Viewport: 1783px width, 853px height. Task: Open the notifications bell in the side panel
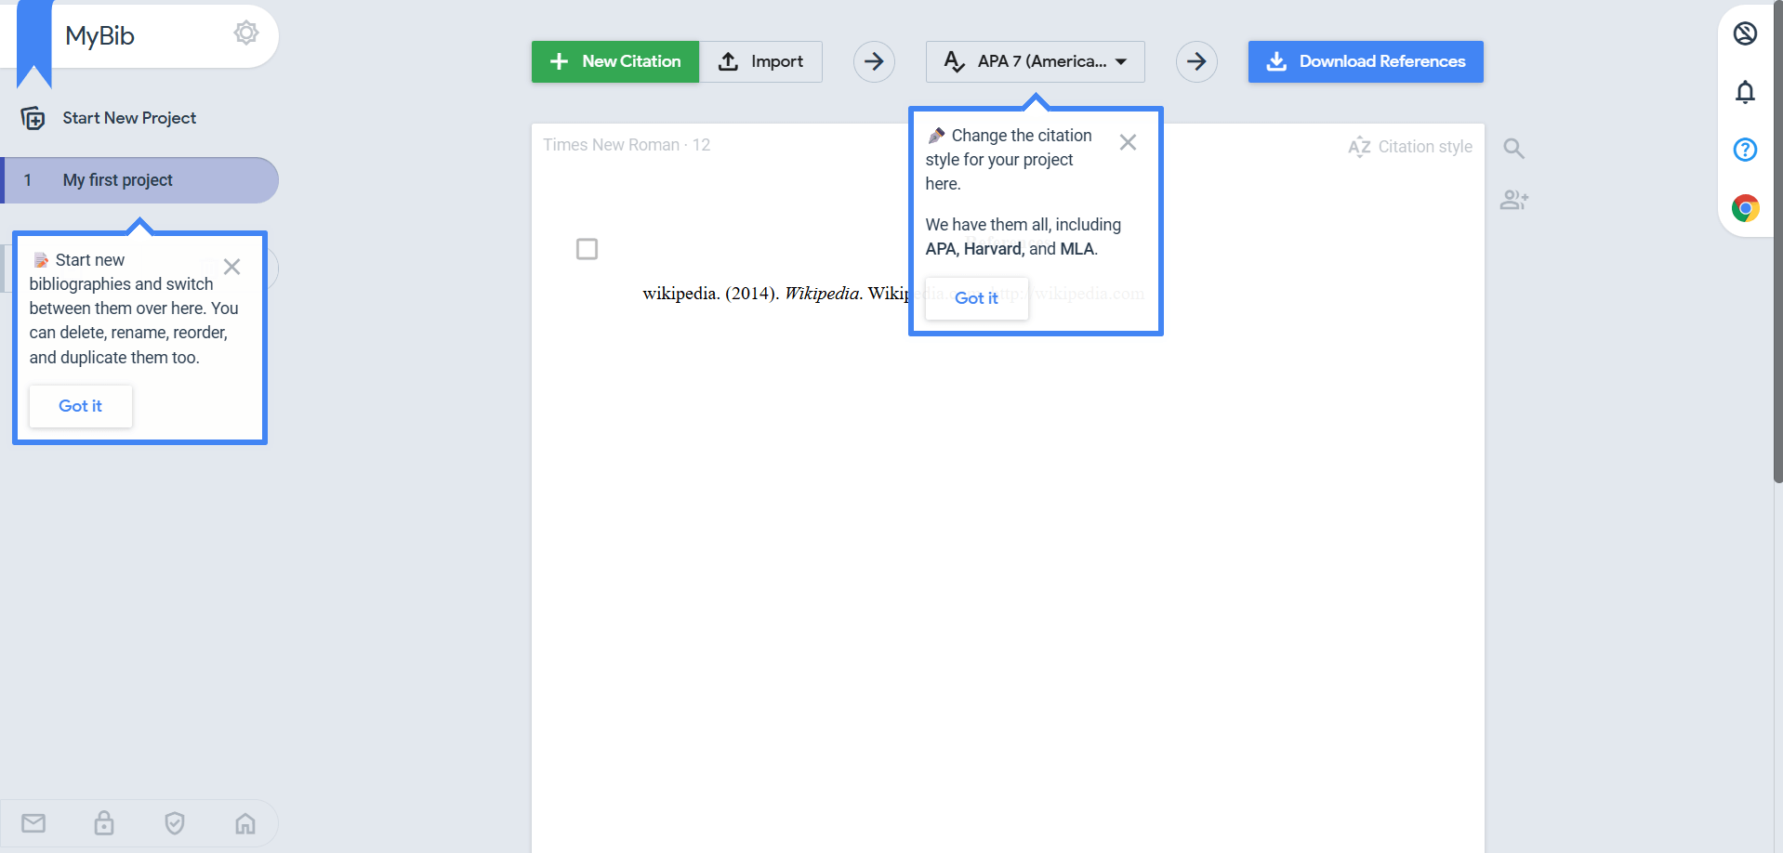tap(1745, 92)
